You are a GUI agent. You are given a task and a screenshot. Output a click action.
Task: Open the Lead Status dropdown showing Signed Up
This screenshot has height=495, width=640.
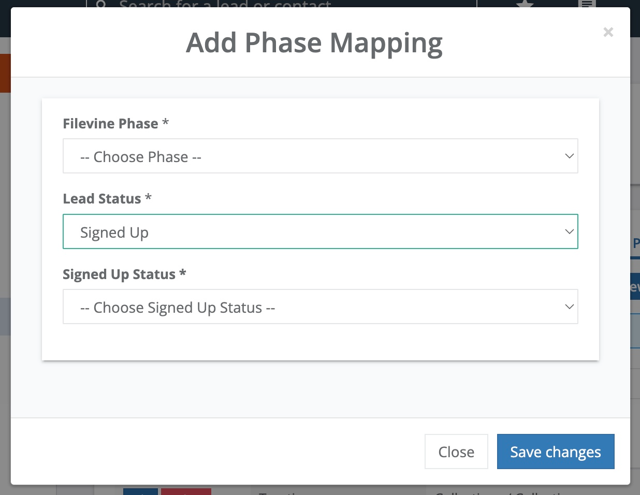pos(320,231)
